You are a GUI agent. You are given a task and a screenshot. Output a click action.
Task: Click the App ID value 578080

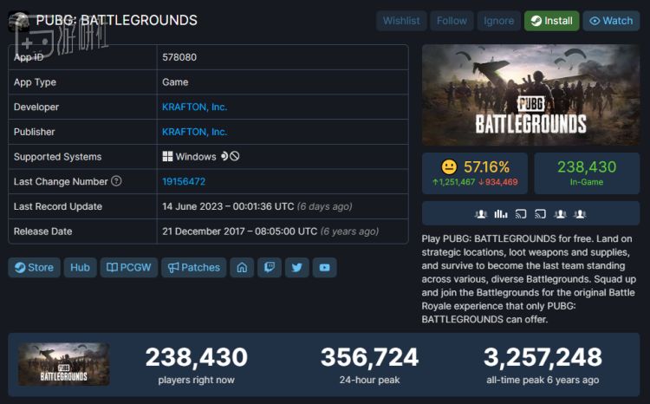(x=179, y=57)
